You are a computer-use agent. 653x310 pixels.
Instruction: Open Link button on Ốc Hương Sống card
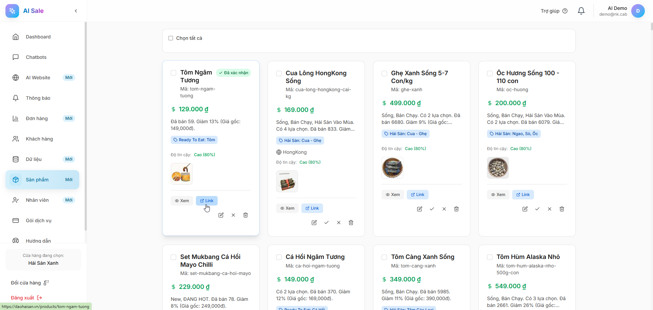tap(523, 195)
